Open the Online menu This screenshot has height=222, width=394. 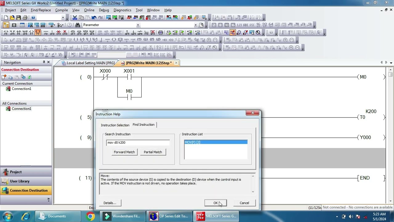(89, 10)
